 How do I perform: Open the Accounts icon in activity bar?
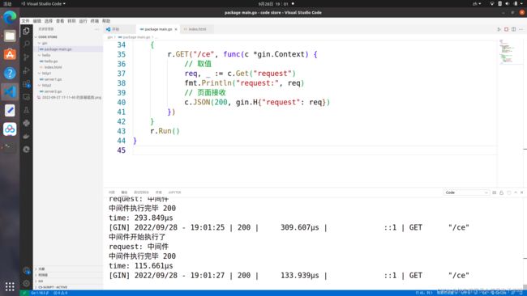(x=26, y=270)
